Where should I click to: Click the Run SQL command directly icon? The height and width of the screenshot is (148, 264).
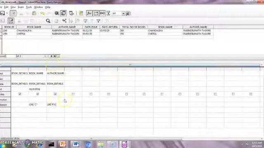(71, 13)
